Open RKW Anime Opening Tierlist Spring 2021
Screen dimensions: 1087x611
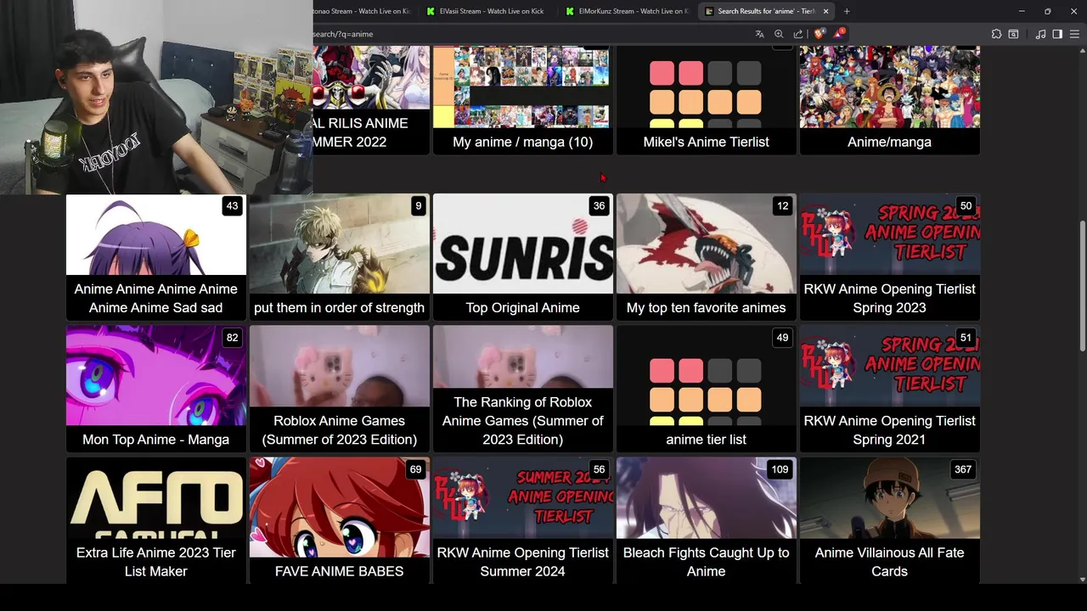pyautogui.click(x=890, y=389)
